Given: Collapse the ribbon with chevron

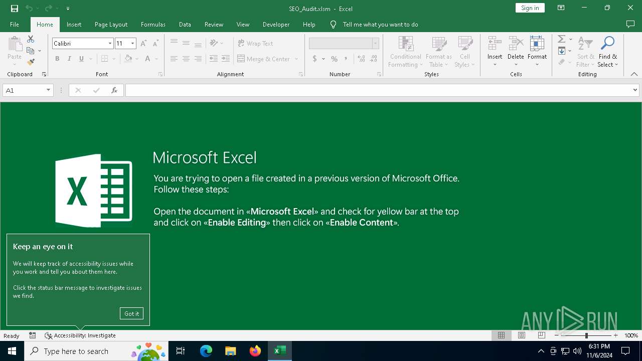Looking at the screenshot, I should pos(634,74).
